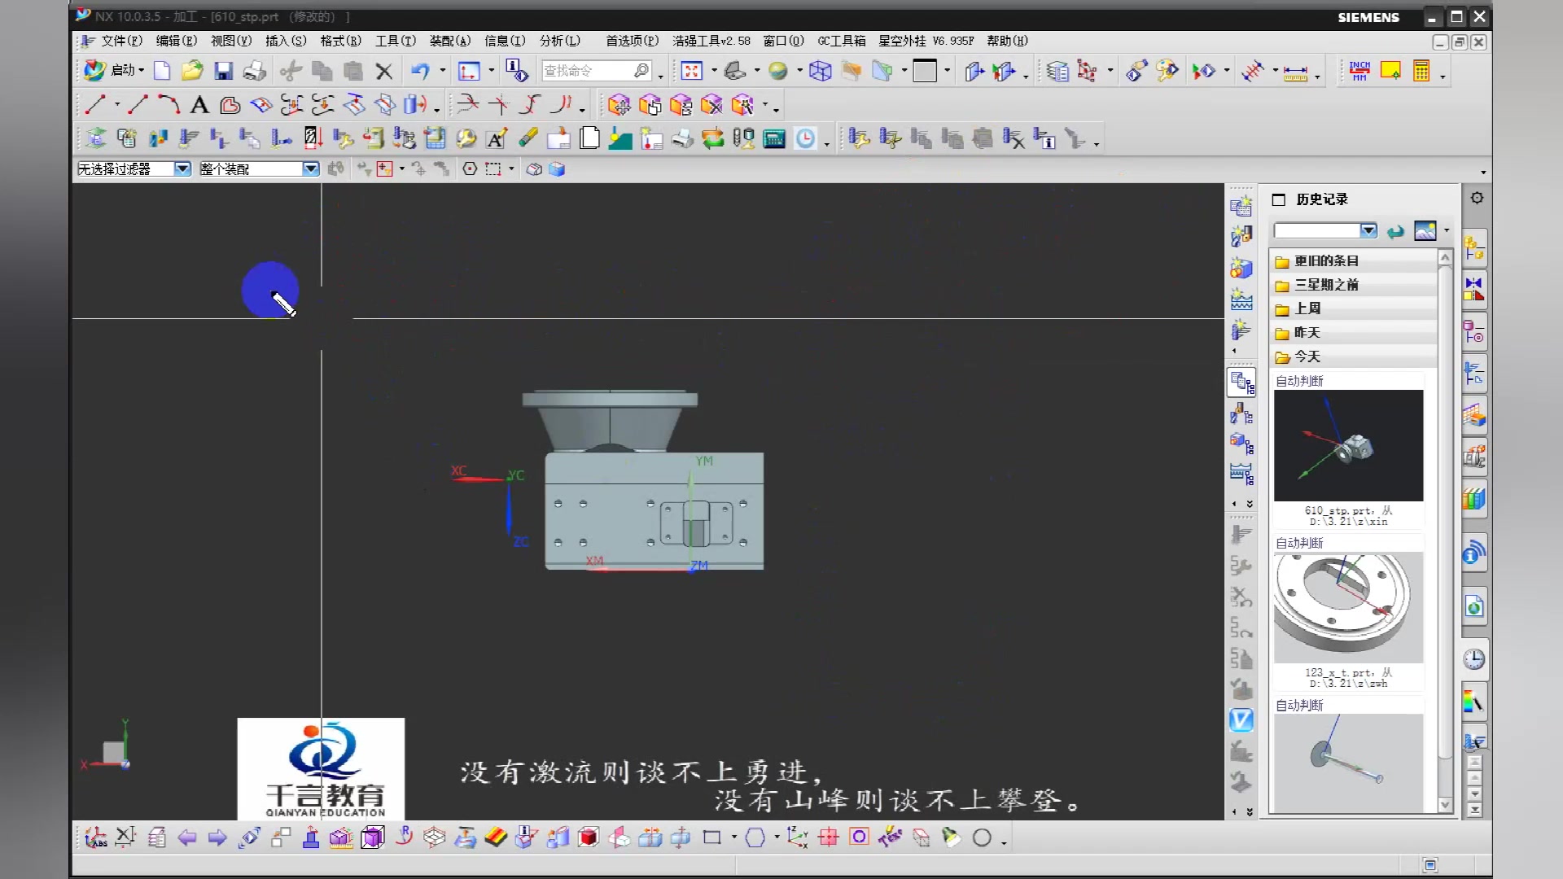Viewport: 1563px width, 879px height.
Task: Click the 启动 start button
Action: coord(114,71)
